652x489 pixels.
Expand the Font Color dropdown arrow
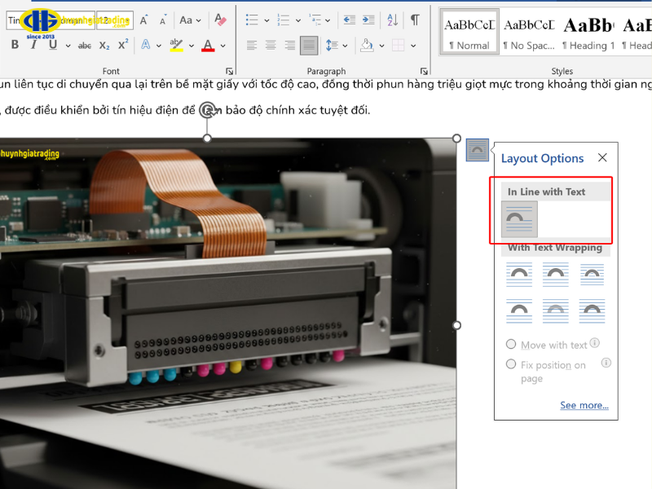tap(223, 46)
